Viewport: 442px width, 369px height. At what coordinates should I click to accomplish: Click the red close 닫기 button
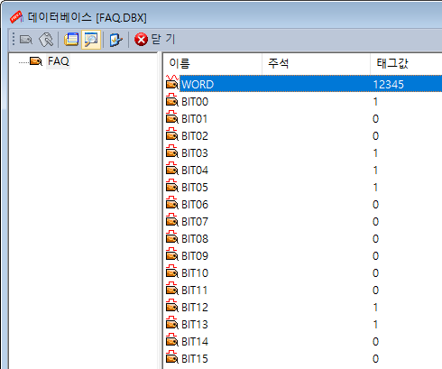pyautogui.click(x=154, y=39)
